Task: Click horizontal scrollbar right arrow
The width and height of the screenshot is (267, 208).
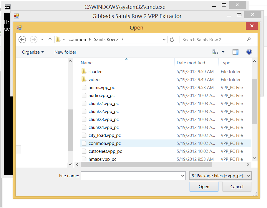Action: point(248,165)
